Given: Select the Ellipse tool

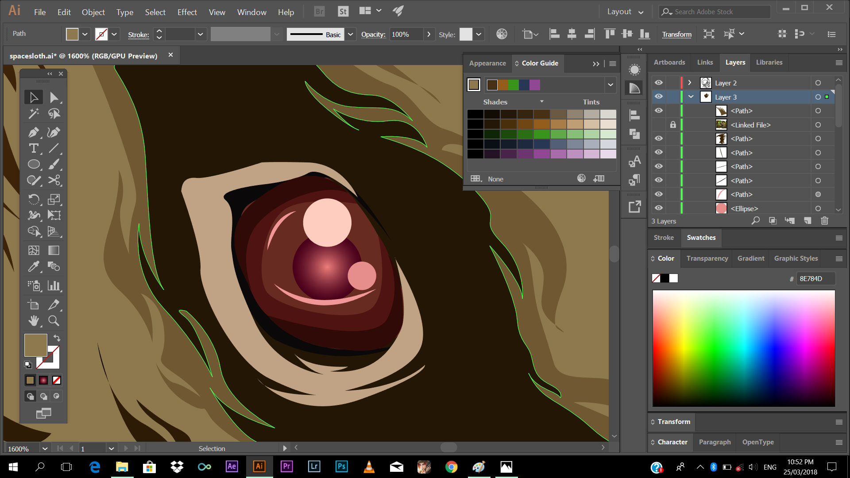Looking at the screenshot, I should click(x=34, y=165).
